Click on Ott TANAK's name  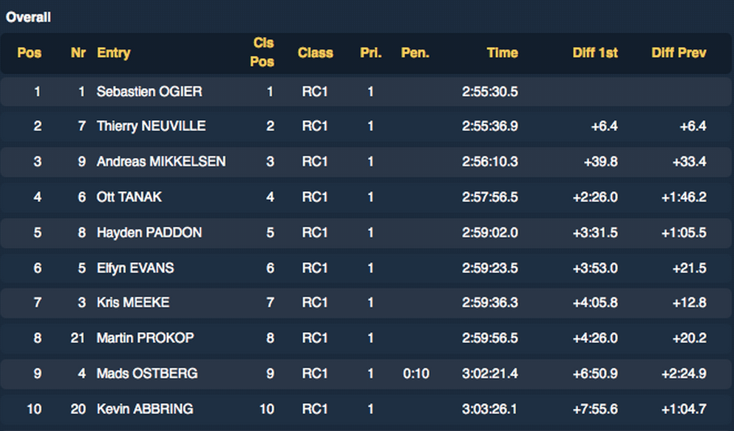click(129, 197)
